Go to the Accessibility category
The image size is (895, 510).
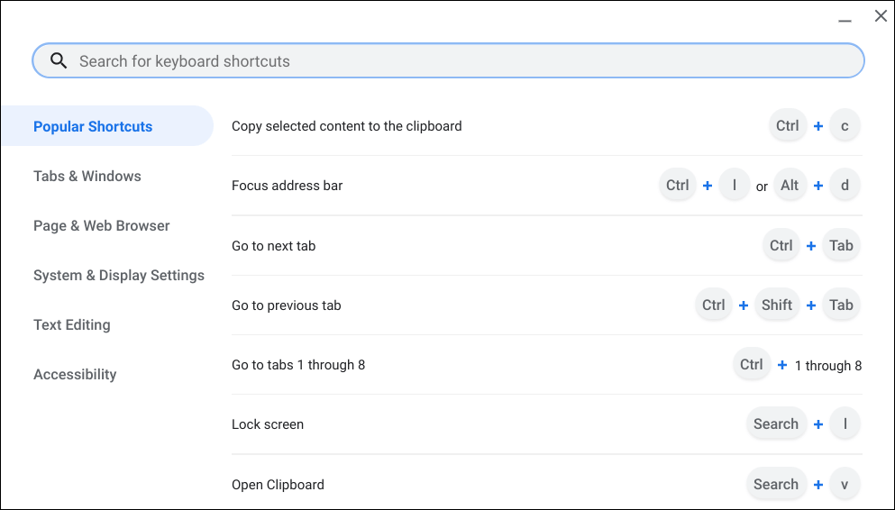click(x=75, y=374)
